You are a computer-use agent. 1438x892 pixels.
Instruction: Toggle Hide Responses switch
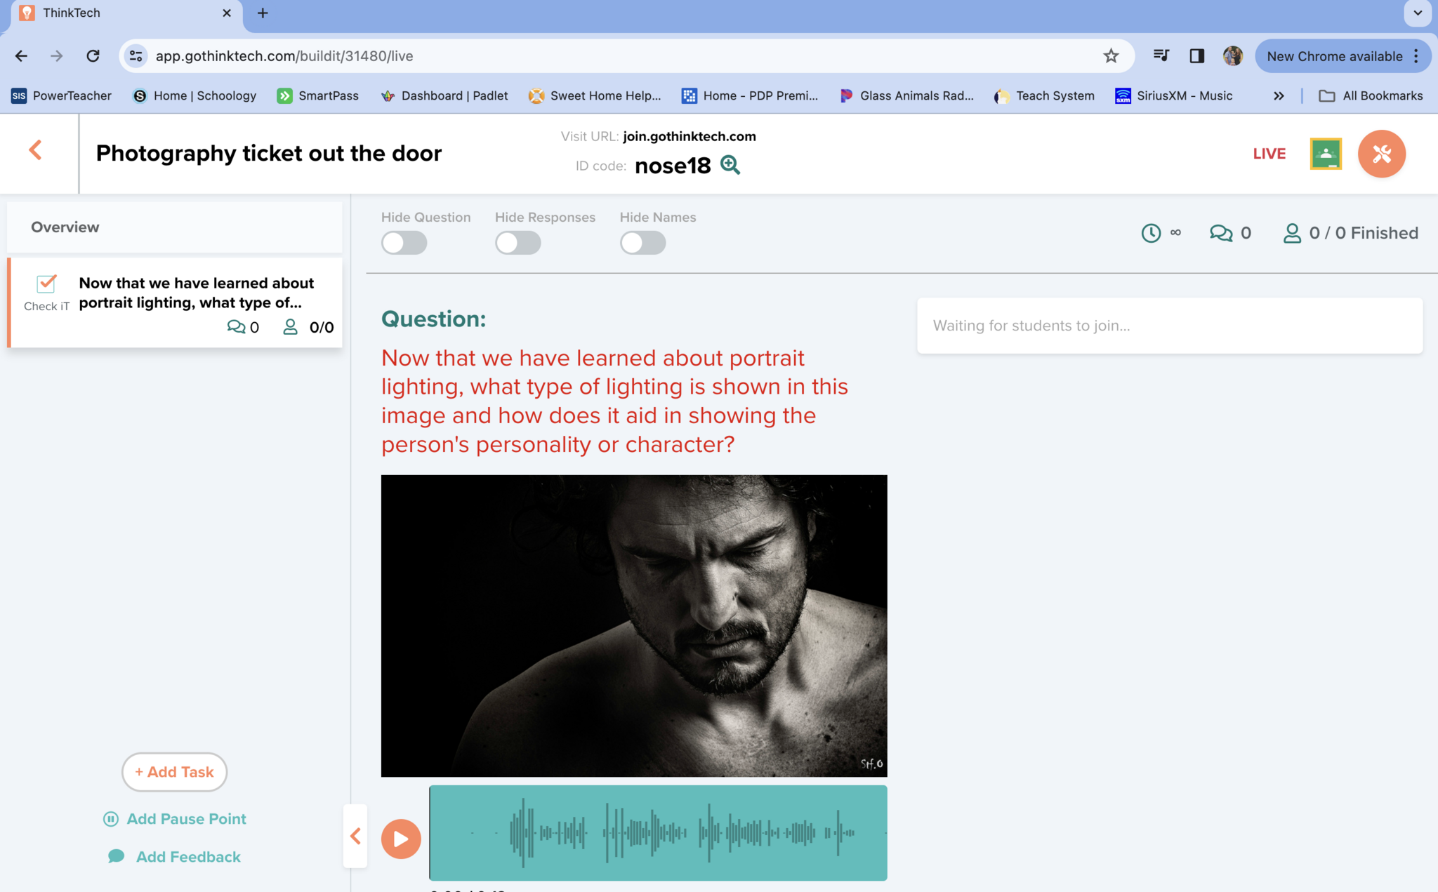pos(518,243)
